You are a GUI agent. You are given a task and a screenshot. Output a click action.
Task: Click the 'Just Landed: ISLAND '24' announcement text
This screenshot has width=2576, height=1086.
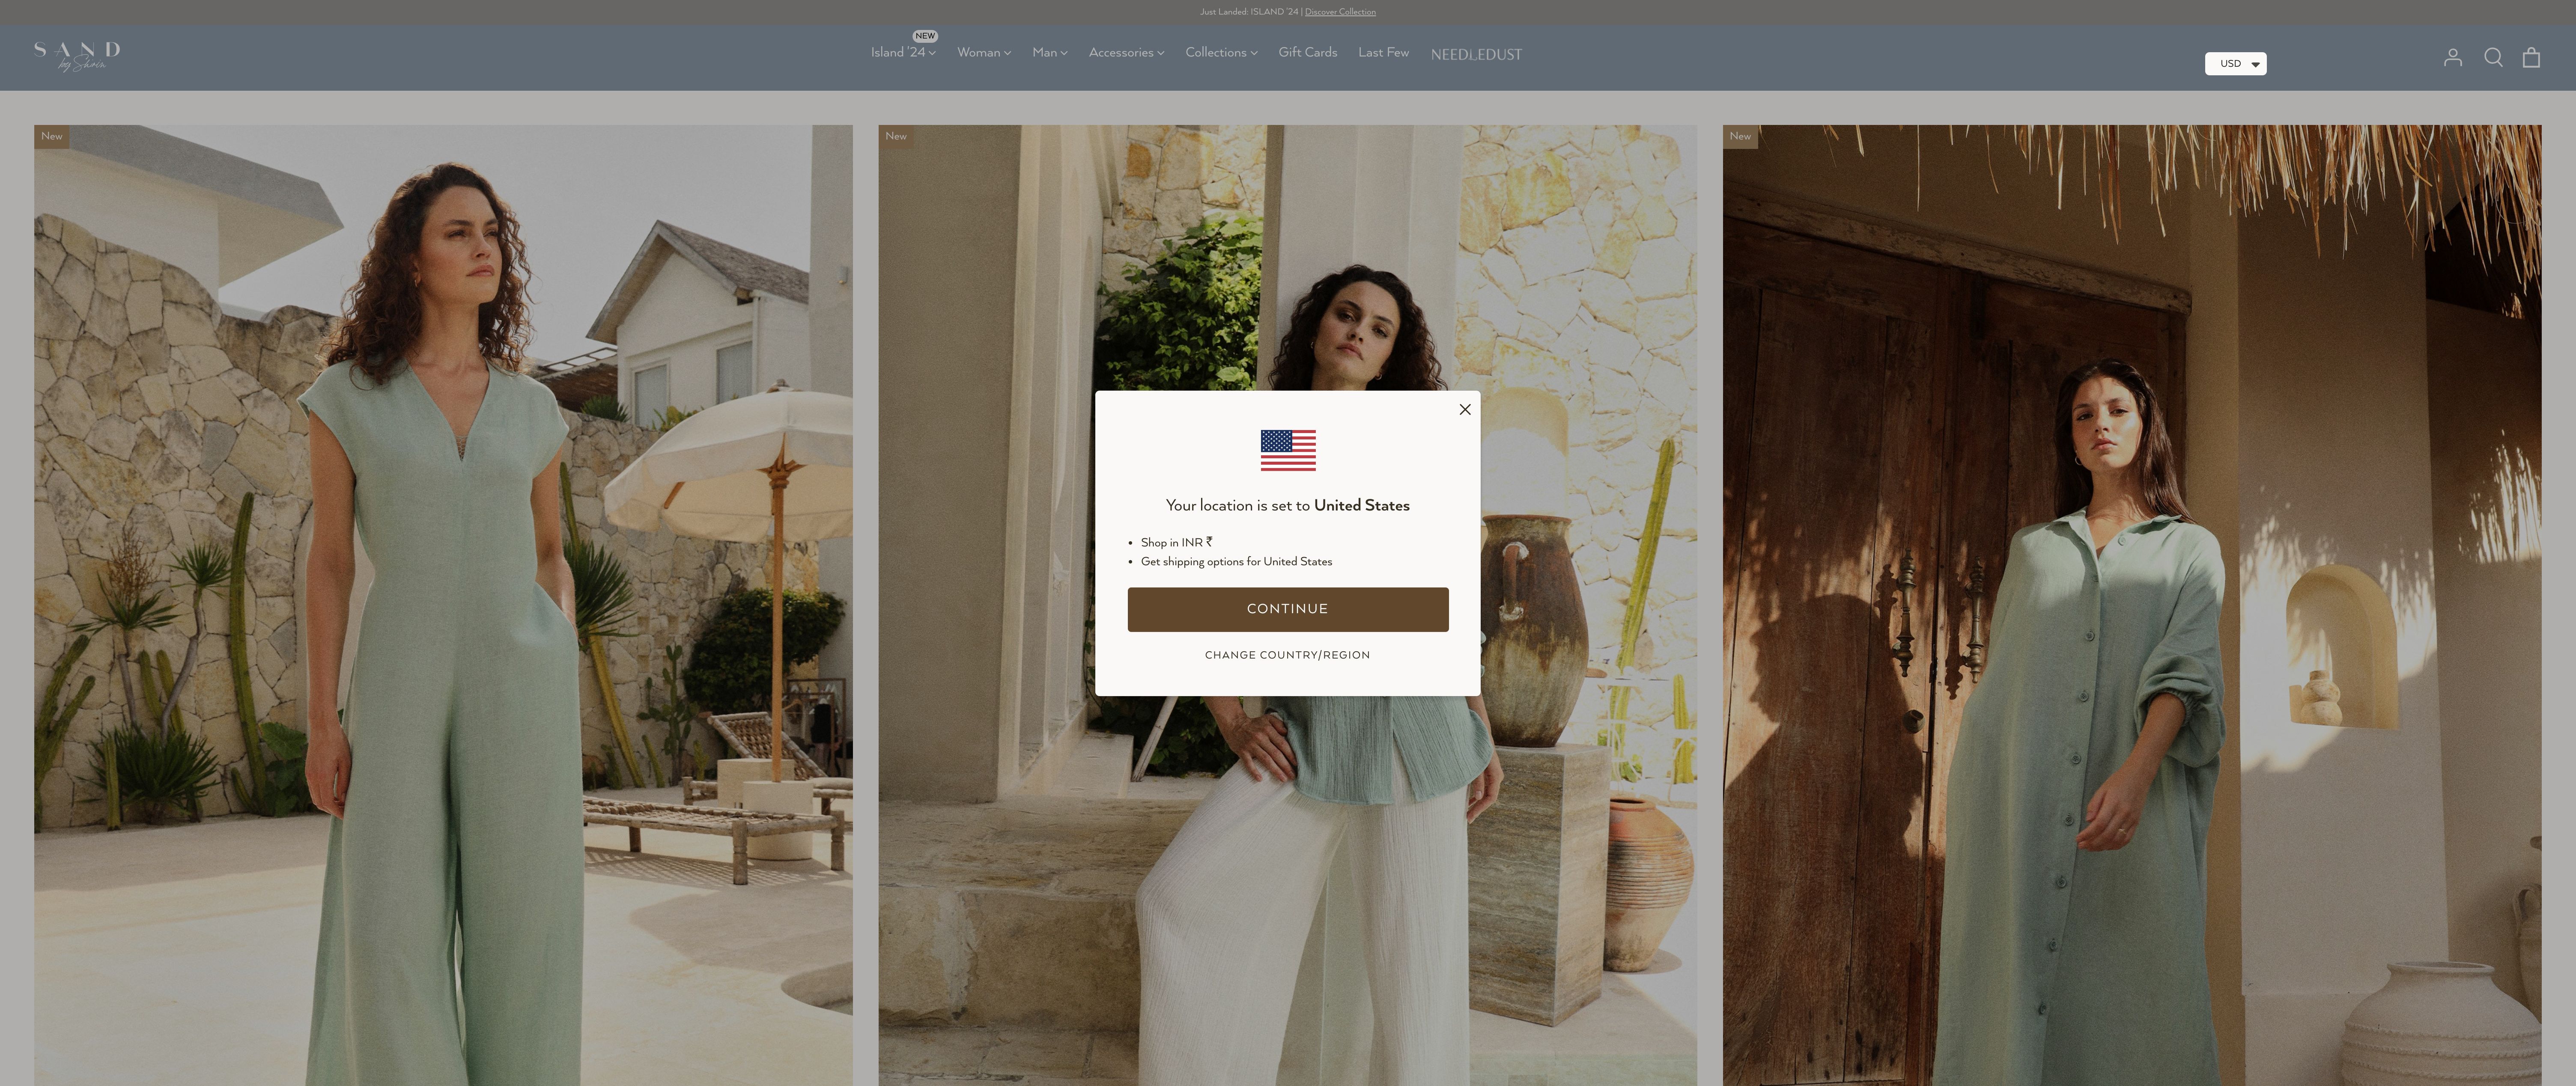(1249, 12)
